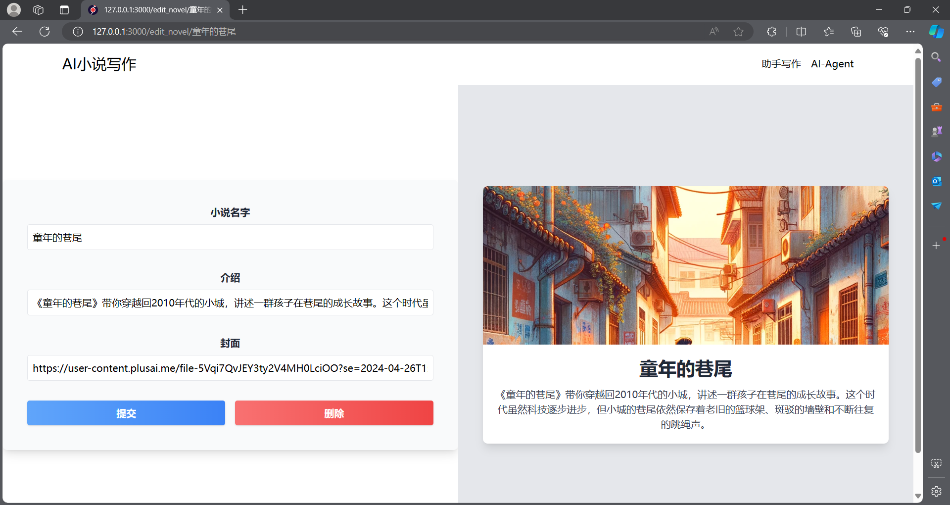The width and height of the screenshot is (950, 505).
Task: View site information icon in address bar
Action: click(78, 32)
